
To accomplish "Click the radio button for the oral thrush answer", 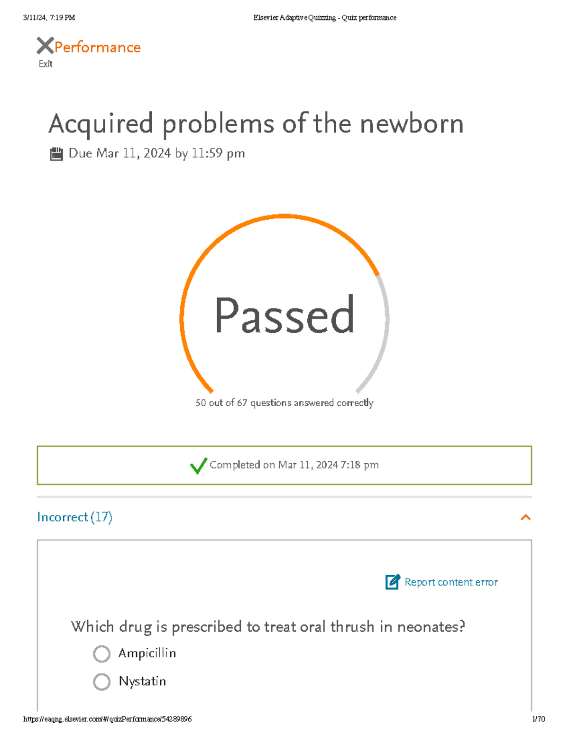I will pos(101,682).
